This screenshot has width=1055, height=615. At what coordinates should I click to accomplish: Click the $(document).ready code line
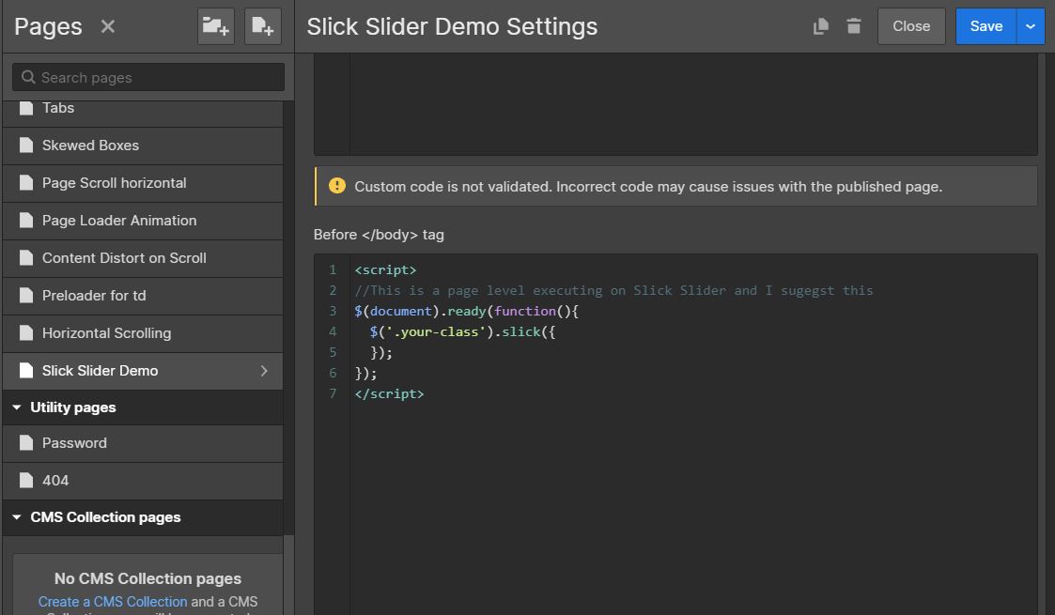(x=466, y=311)
